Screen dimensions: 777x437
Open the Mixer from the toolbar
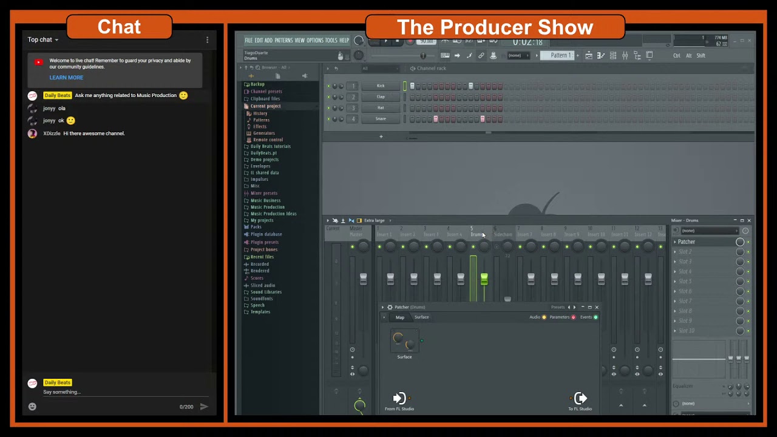coord(625,56)
